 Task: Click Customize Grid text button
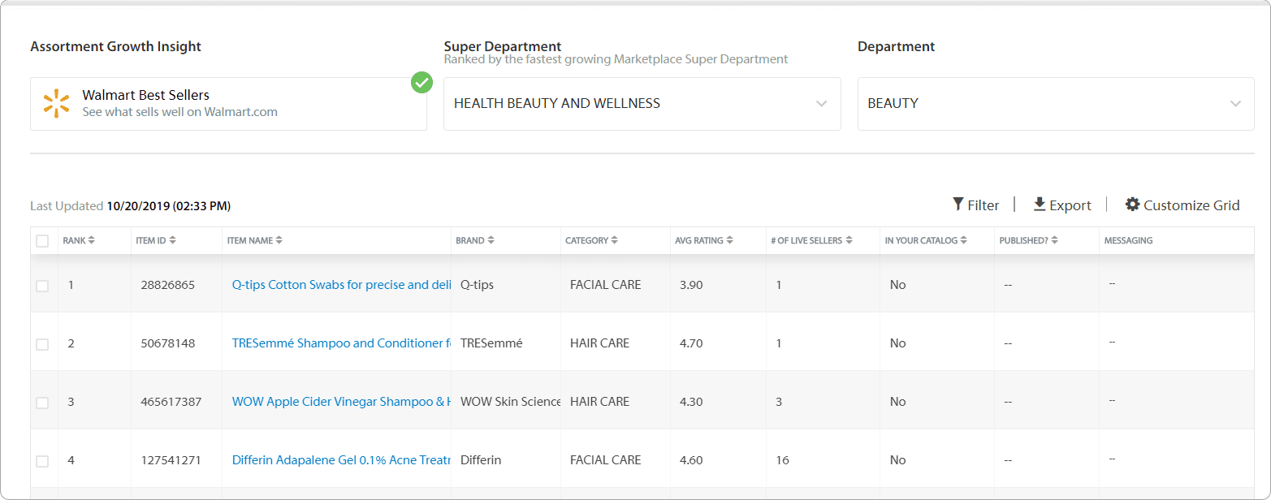(x=1191, y=205)
